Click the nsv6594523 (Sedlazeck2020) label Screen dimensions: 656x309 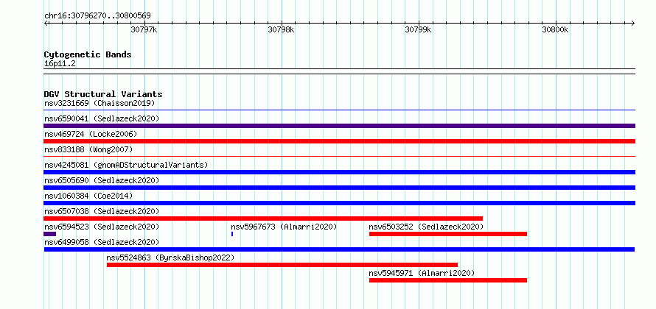102,227
